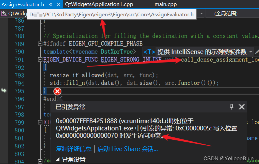
Task: Collapse the #ifndef block at line 789
Action: click(40, 44)
